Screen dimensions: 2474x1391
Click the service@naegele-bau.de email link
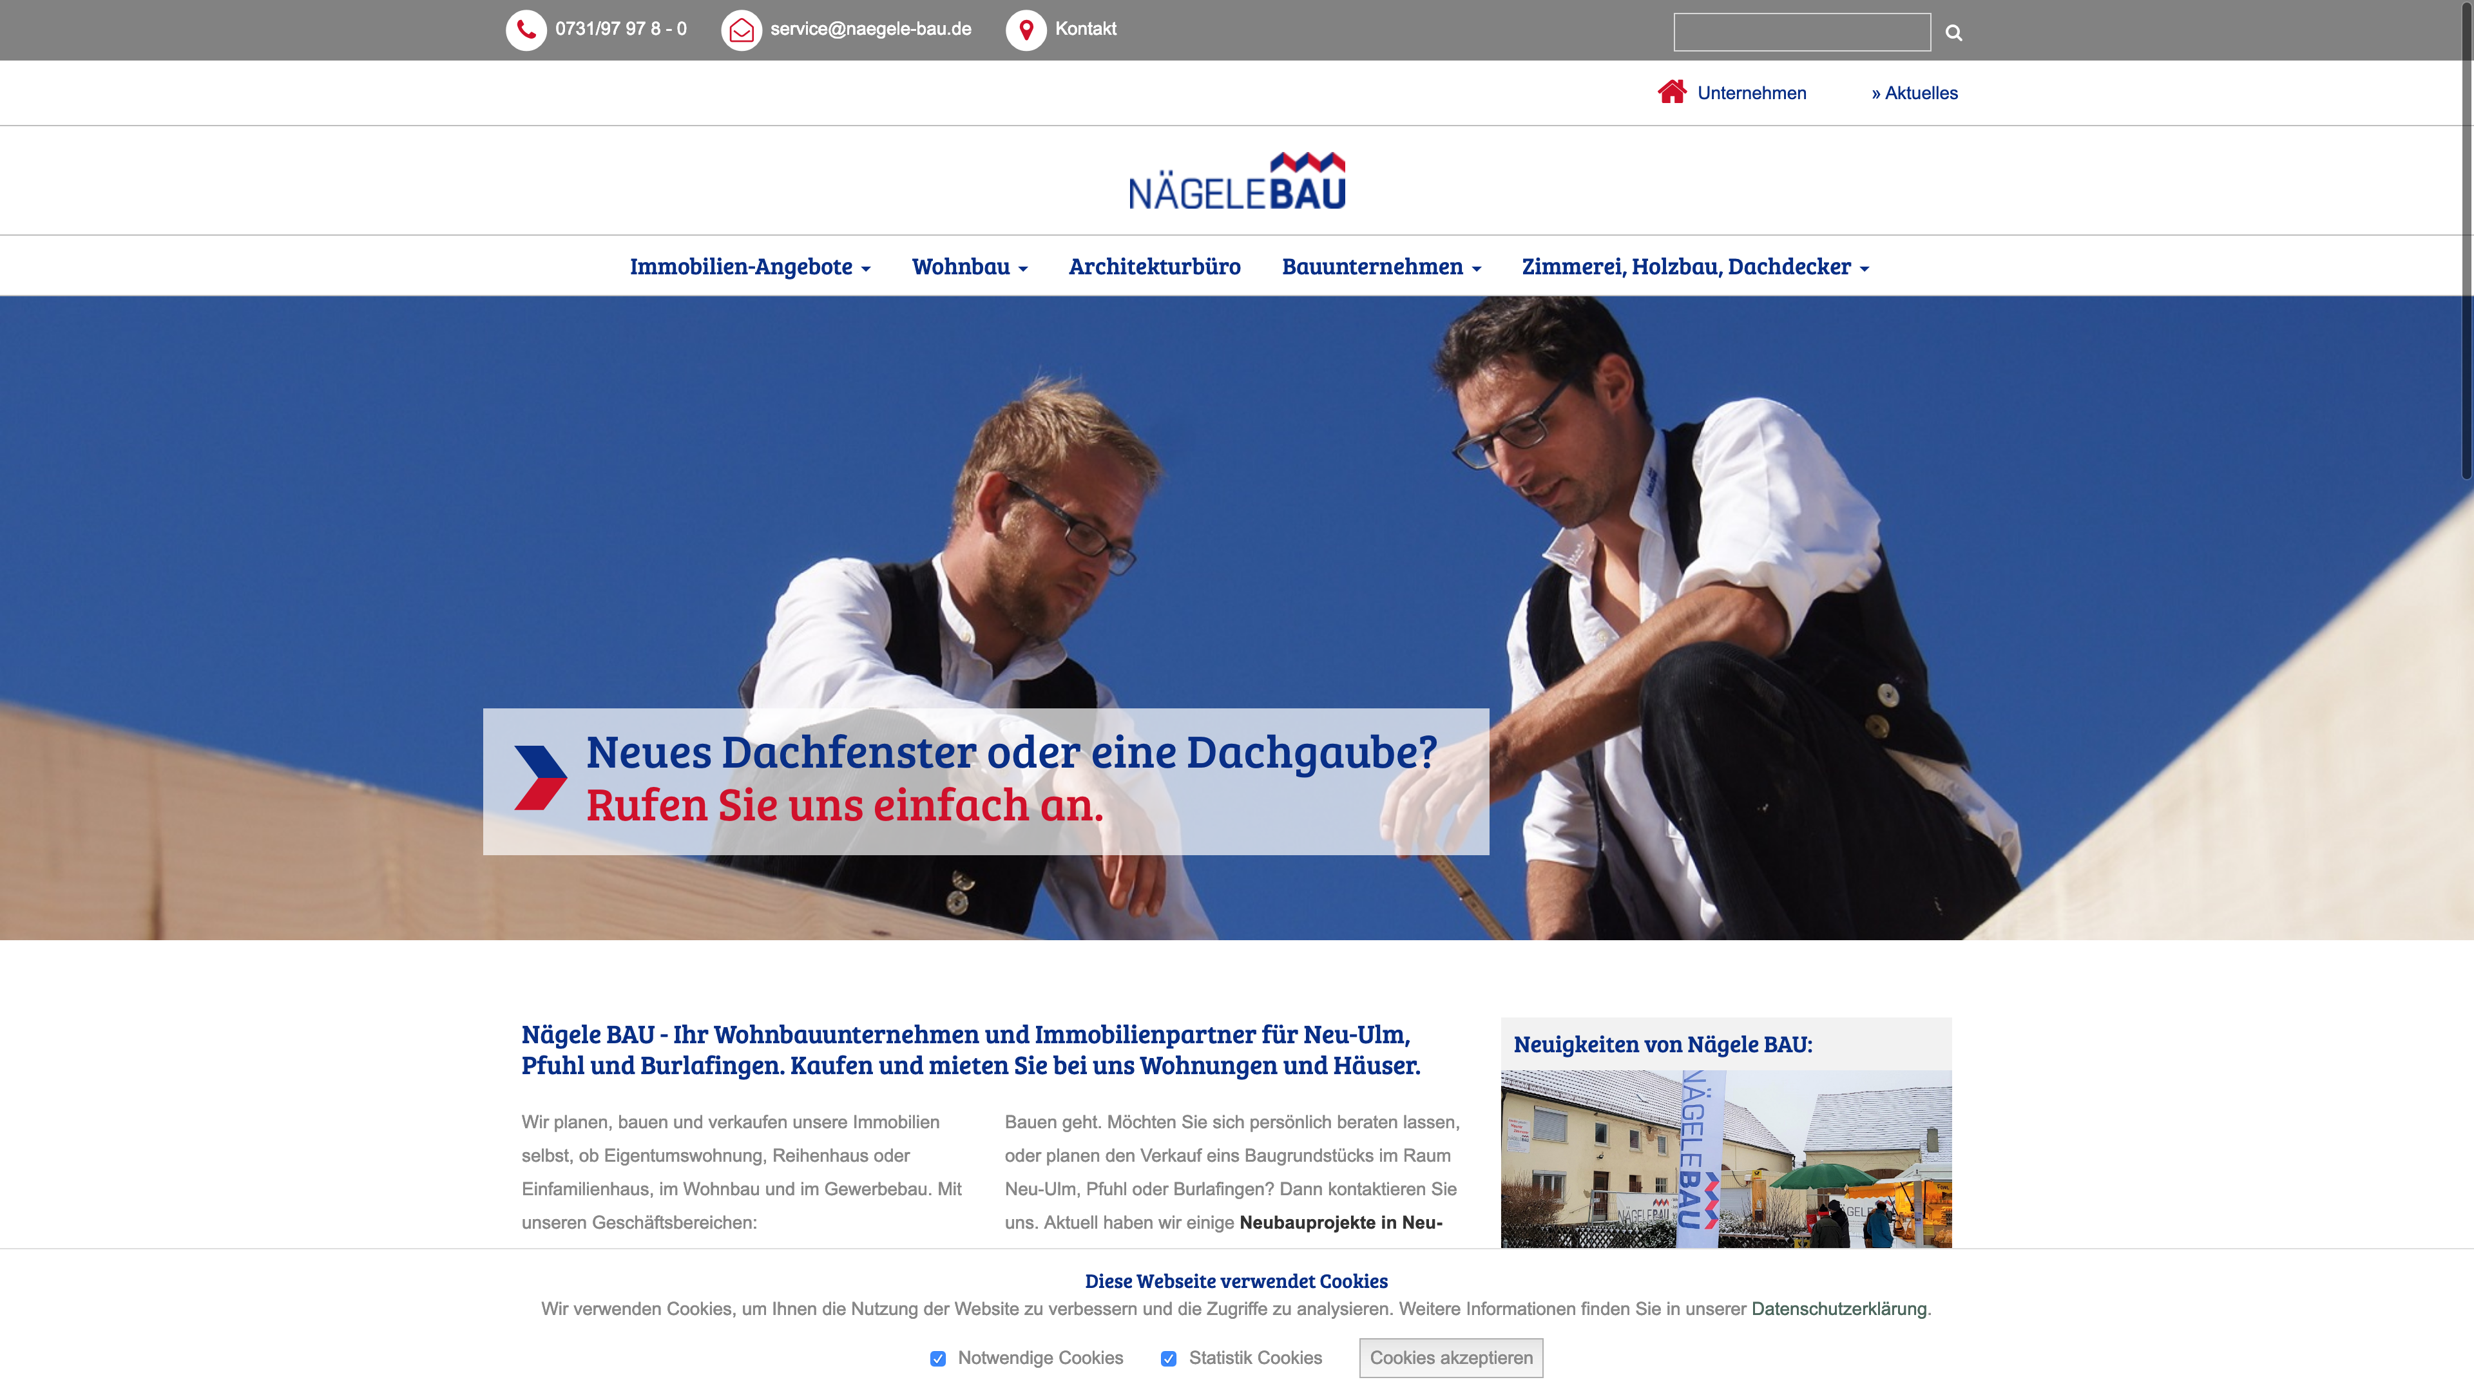coord(870,29)
